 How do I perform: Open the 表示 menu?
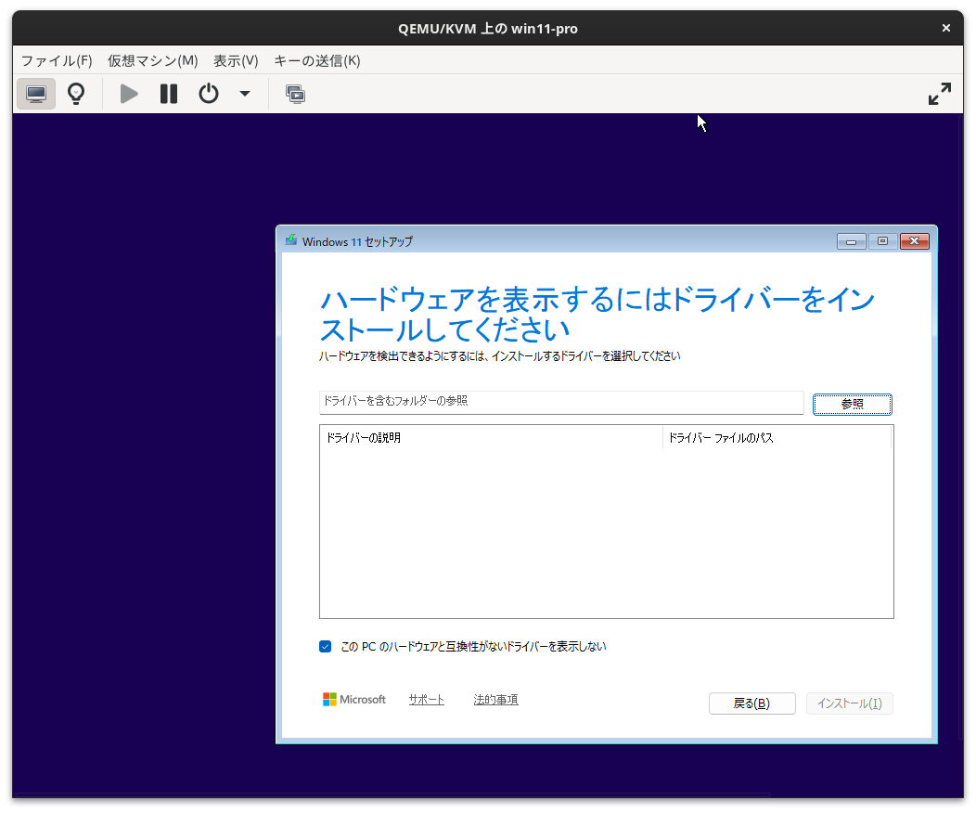point(235,60)
